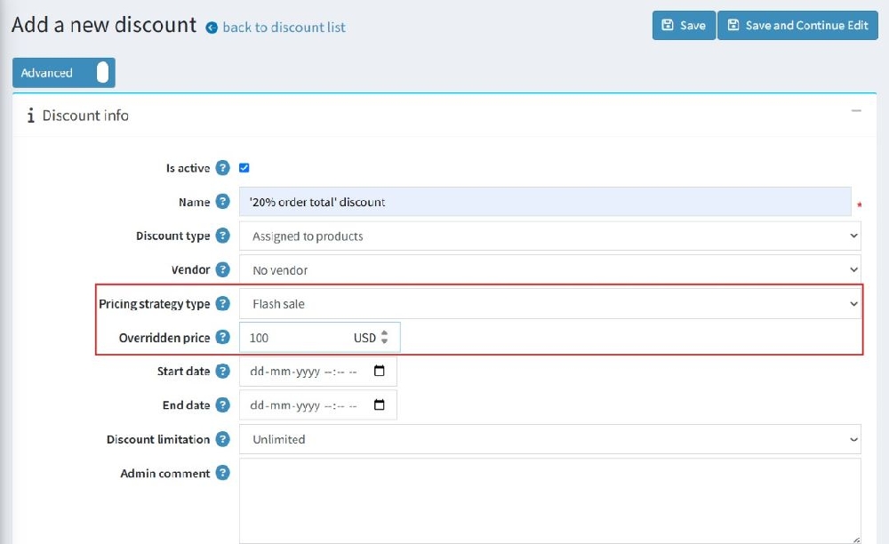This screenshot has width=889, height=544.
Task: Click the Name text field
Action: tap(545, 202)
